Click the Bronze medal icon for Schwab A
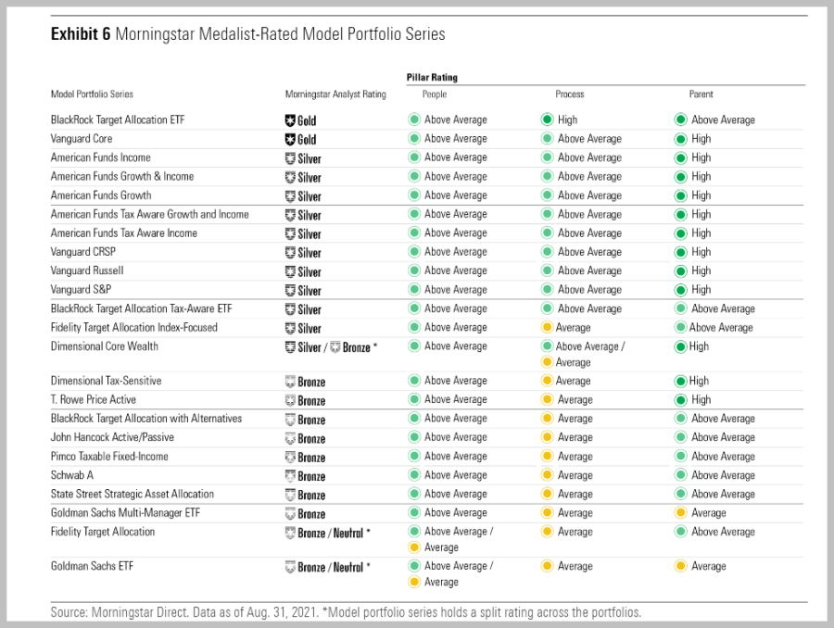Screen dimensions: 834x628 pos(290,476)
